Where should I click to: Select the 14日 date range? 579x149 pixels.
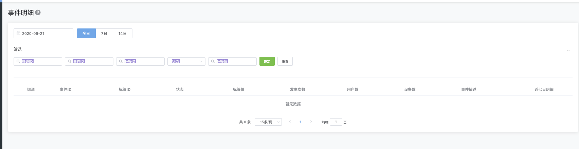[123, 34]
